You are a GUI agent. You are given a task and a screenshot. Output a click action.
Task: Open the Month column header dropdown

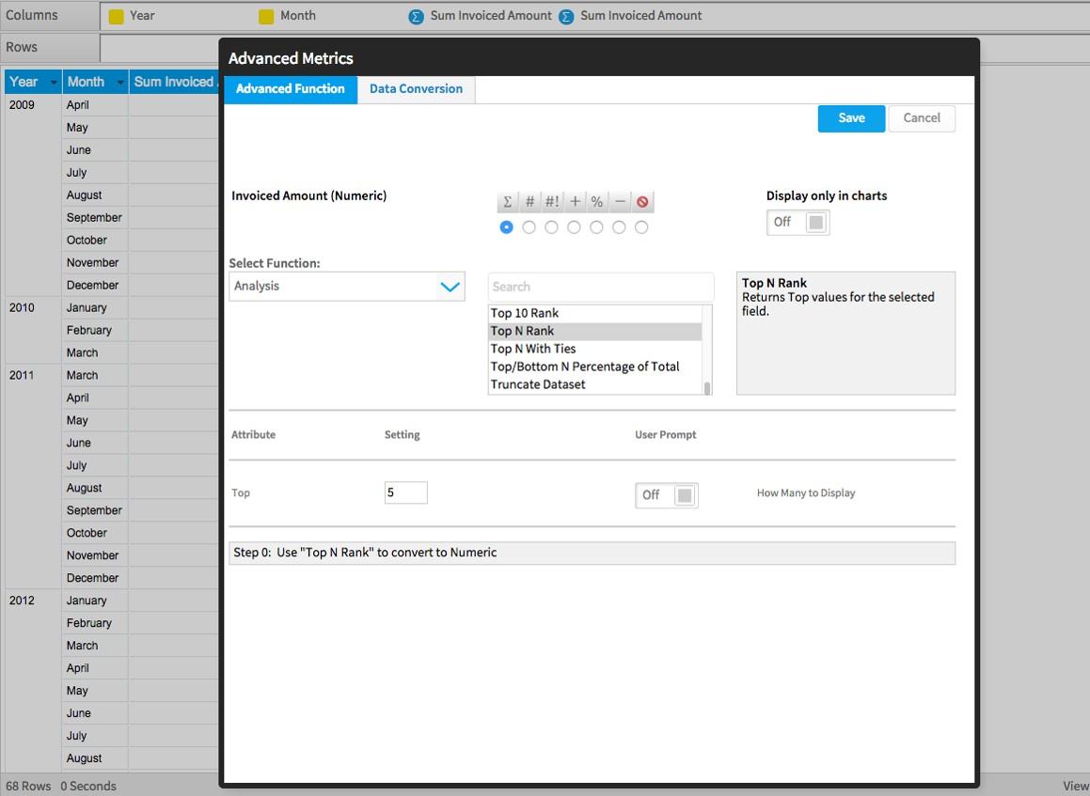120,82
